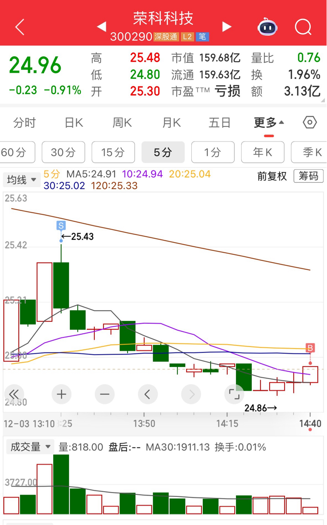Tap market cap 159.68亿
The image size is (327, 525).
[x=220, y=58]
